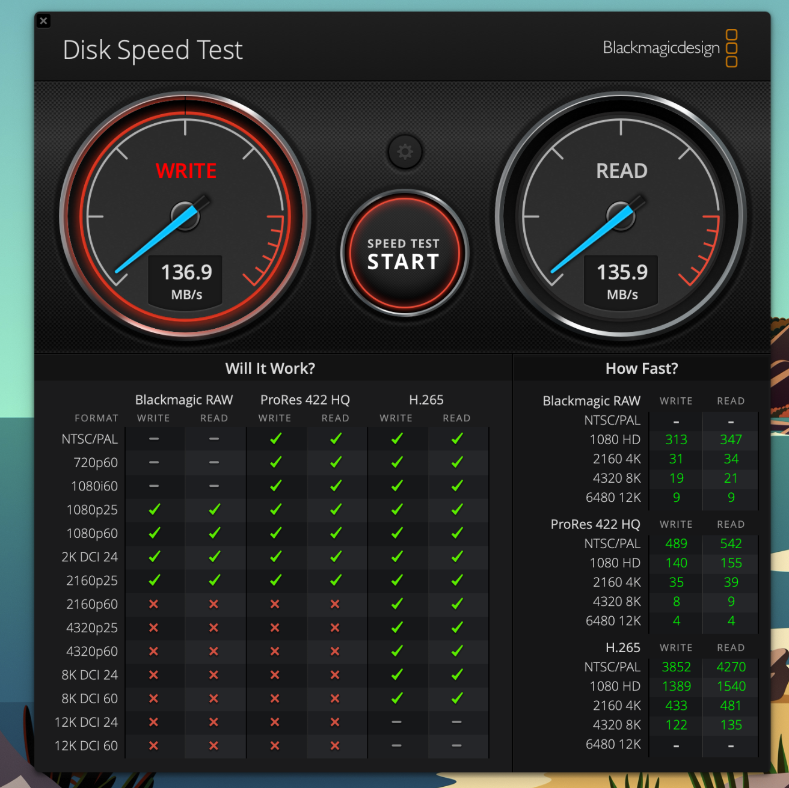Click the WRITE gauge speed readout 136.9
The width and height of the screenshot is (789, 788).
(x=186, y=272)
